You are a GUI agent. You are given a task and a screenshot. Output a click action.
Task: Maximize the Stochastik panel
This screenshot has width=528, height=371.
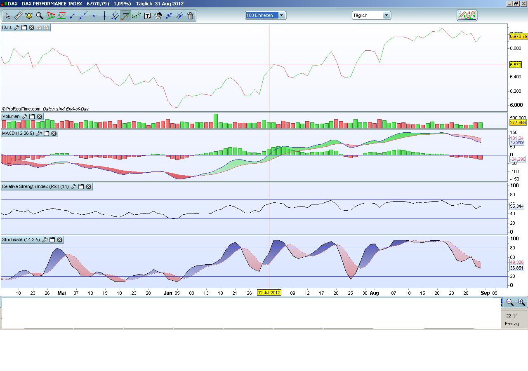tap(52, 240)
